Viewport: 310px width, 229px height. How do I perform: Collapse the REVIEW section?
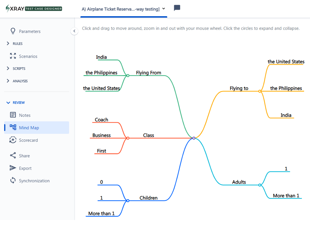coord(8,103)
